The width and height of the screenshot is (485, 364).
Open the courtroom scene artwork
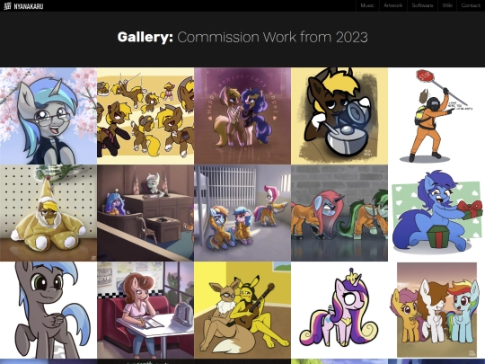[x=145, y=213]
